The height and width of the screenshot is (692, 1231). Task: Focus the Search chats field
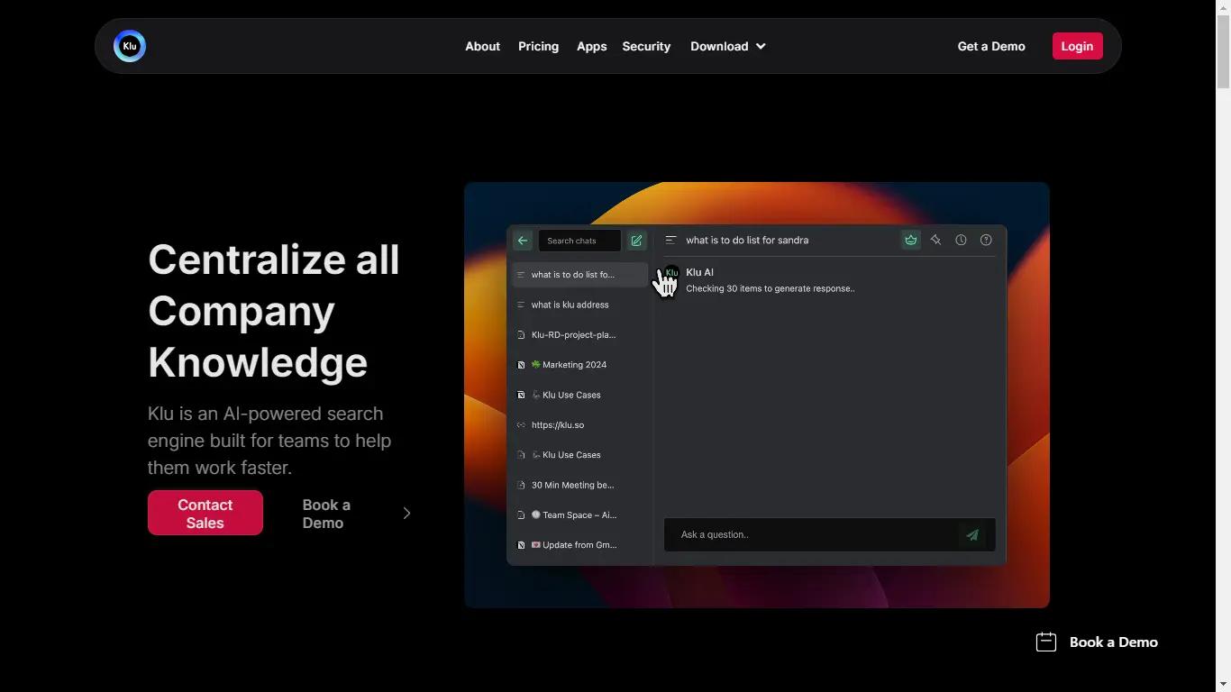click(579, 241)
